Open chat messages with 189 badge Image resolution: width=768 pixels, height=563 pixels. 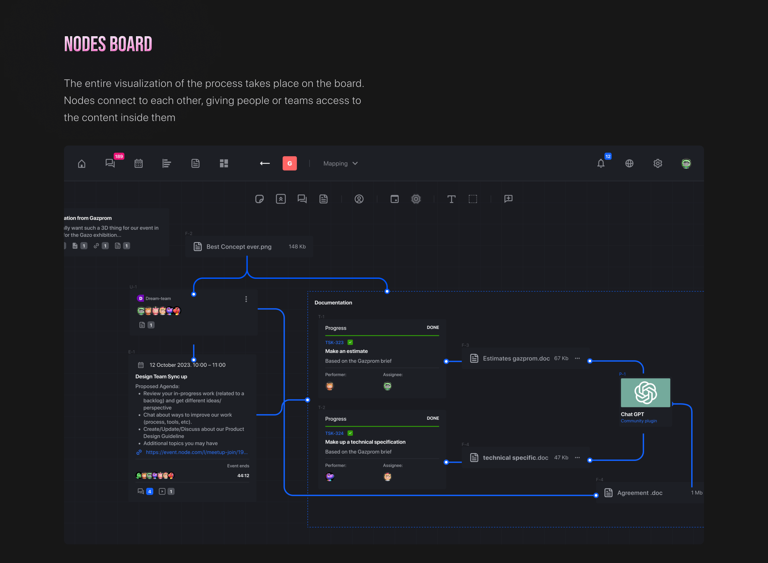tap(110, 163)
